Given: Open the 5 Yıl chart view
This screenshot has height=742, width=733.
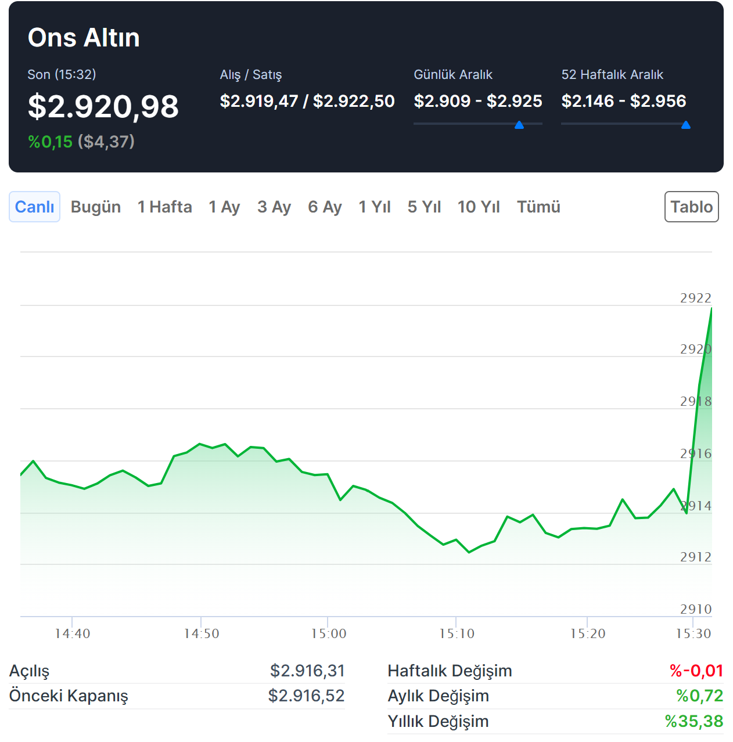Looking at the screenshot, I should click(x=424, y=207).
